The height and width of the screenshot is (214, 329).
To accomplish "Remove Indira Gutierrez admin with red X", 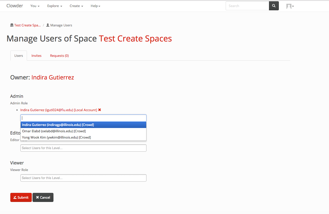I will (x=100, y=110).
